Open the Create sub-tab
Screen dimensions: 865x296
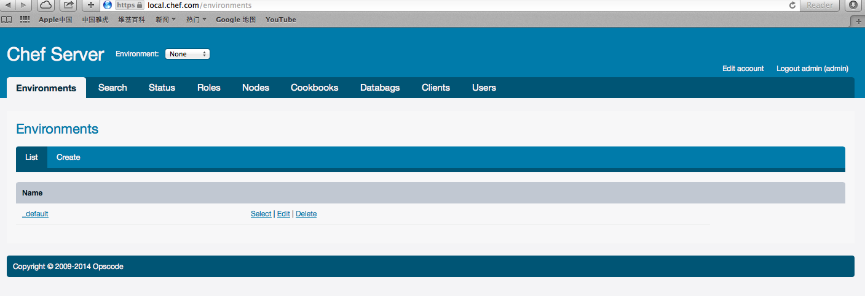[68, 157]
